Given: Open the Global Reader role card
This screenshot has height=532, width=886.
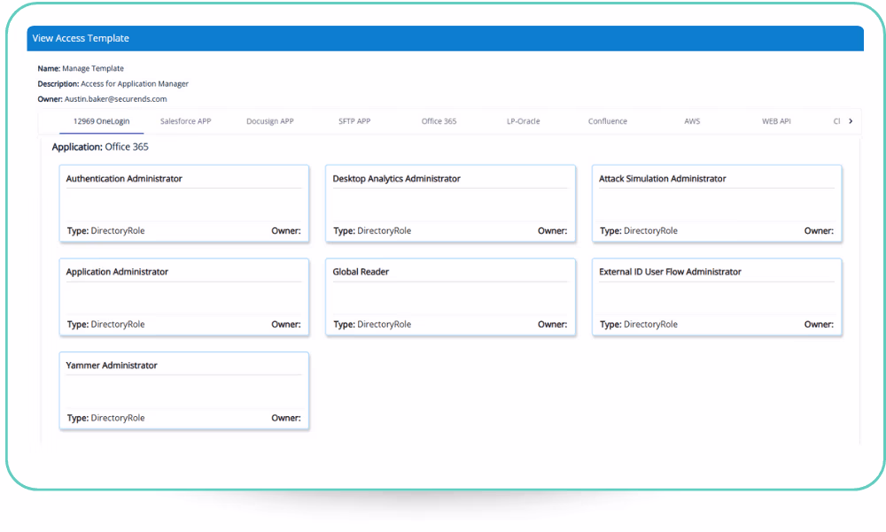Looking at the screenshot, I should [x=450, y=297].
